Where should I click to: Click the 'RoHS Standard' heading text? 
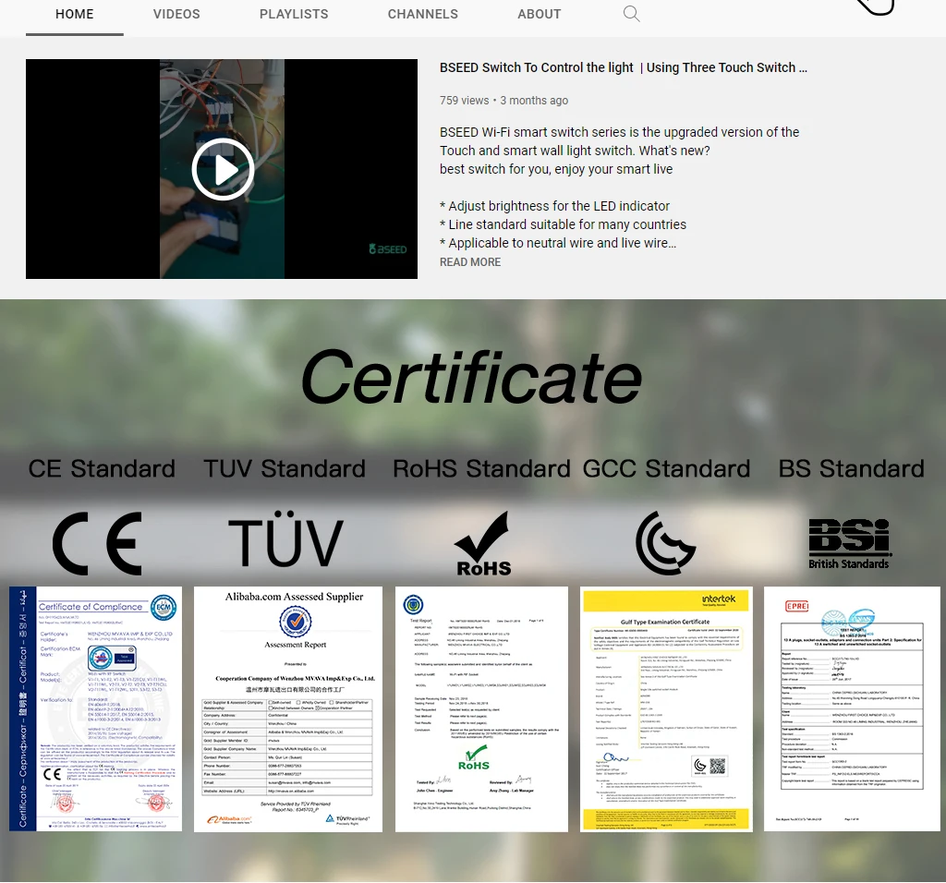(481, 468)
